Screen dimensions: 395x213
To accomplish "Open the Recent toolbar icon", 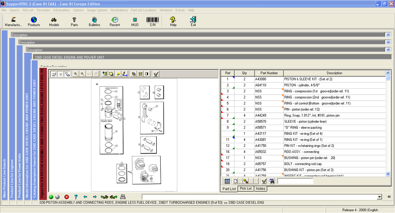I will [x=115, y=22].
